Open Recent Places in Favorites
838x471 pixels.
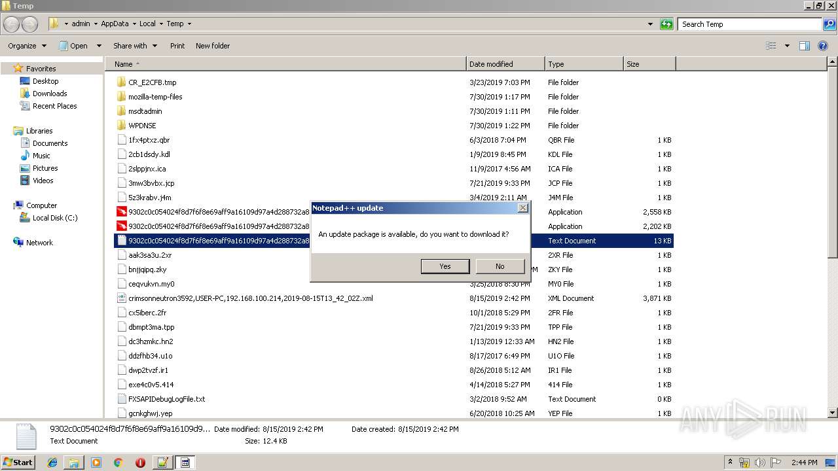pyautogui.click(x=54, y=106)
